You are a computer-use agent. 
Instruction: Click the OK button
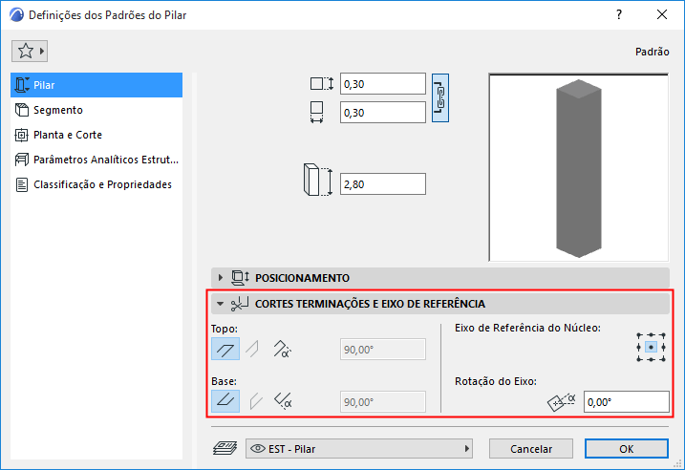tap(627, 449)
